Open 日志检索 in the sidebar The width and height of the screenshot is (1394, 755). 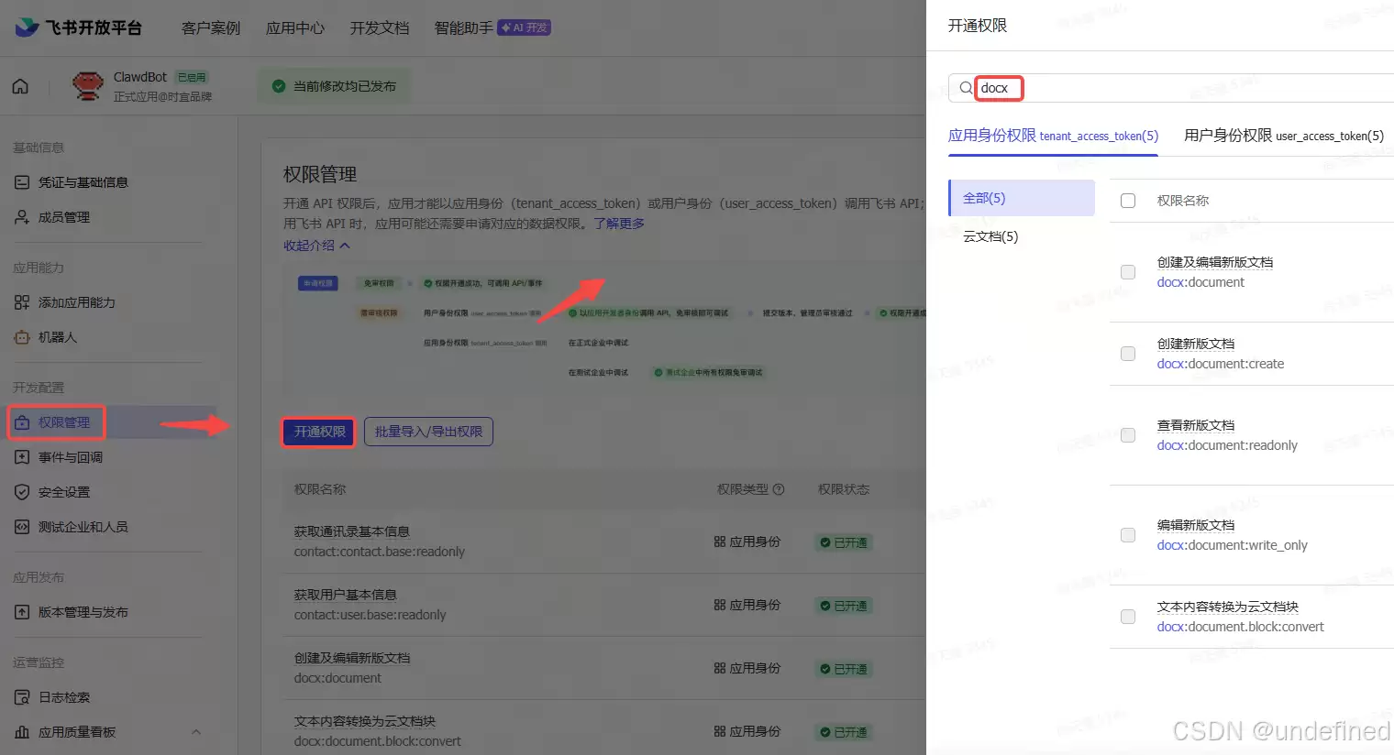[21, 696]
